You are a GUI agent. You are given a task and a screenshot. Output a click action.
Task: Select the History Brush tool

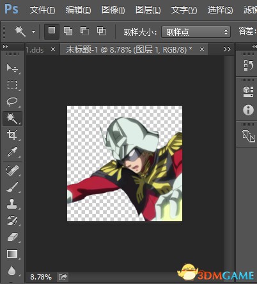tap(12, 221)
